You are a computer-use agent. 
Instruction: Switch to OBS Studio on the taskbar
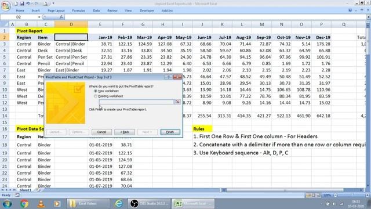(x=150, y=204)
